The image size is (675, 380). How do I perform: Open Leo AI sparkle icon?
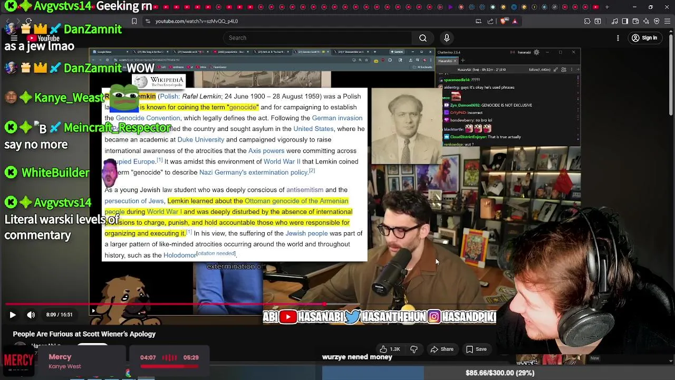[x=646, y=21]
